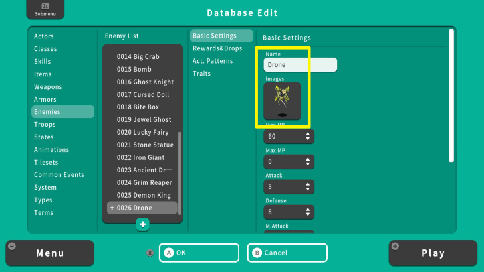Click the Enemy List scrollbar
Image resolution: width=484 pixels, height=272 pixels.
pos(180,173)
